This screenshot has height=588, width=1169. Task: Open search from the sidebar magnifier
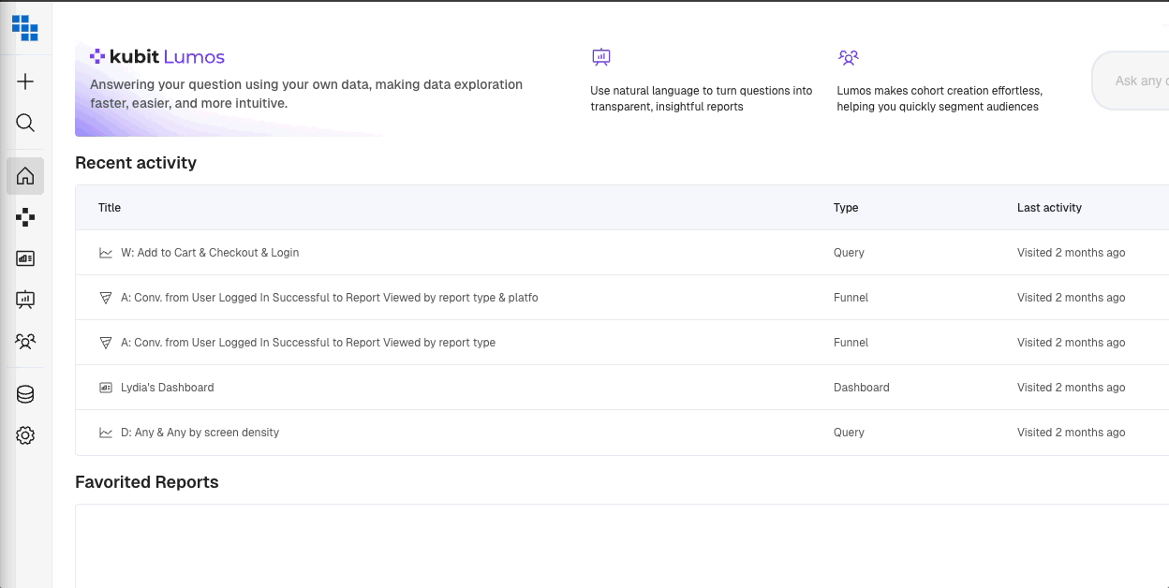[x=25, y=123]
